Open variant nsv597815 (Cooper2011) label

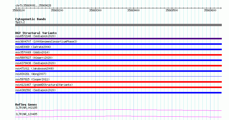pyautogui.click(x=32, y=79)
